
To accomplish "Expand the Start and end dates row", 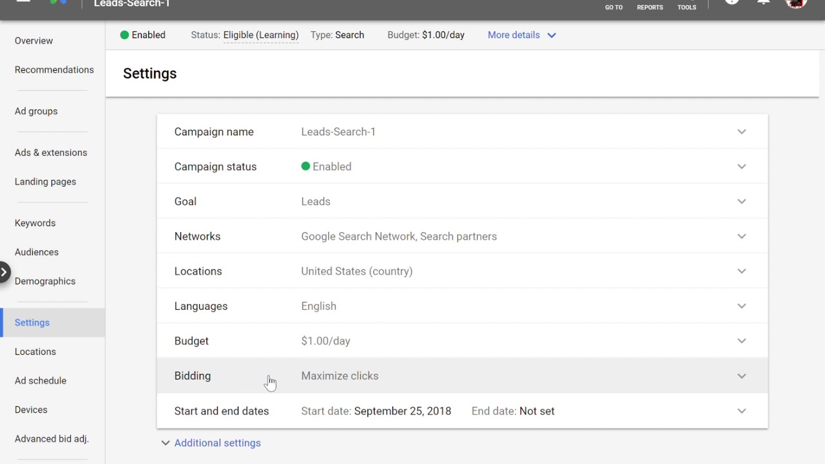I will pyautogui.click(x=742, y=411).
